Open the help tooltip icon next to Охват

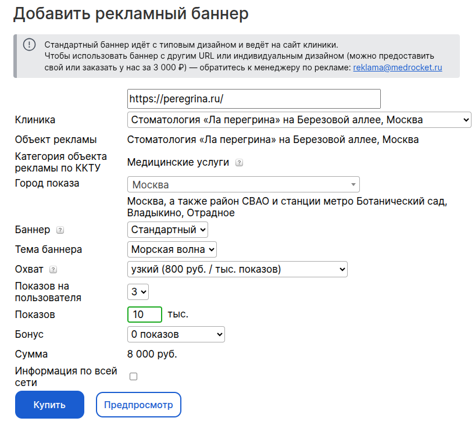53,270
